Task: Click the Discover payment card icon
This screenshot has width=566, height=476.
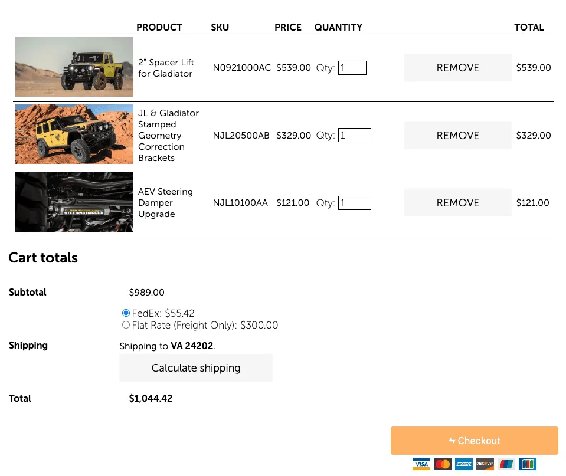Action: (485, 464)
